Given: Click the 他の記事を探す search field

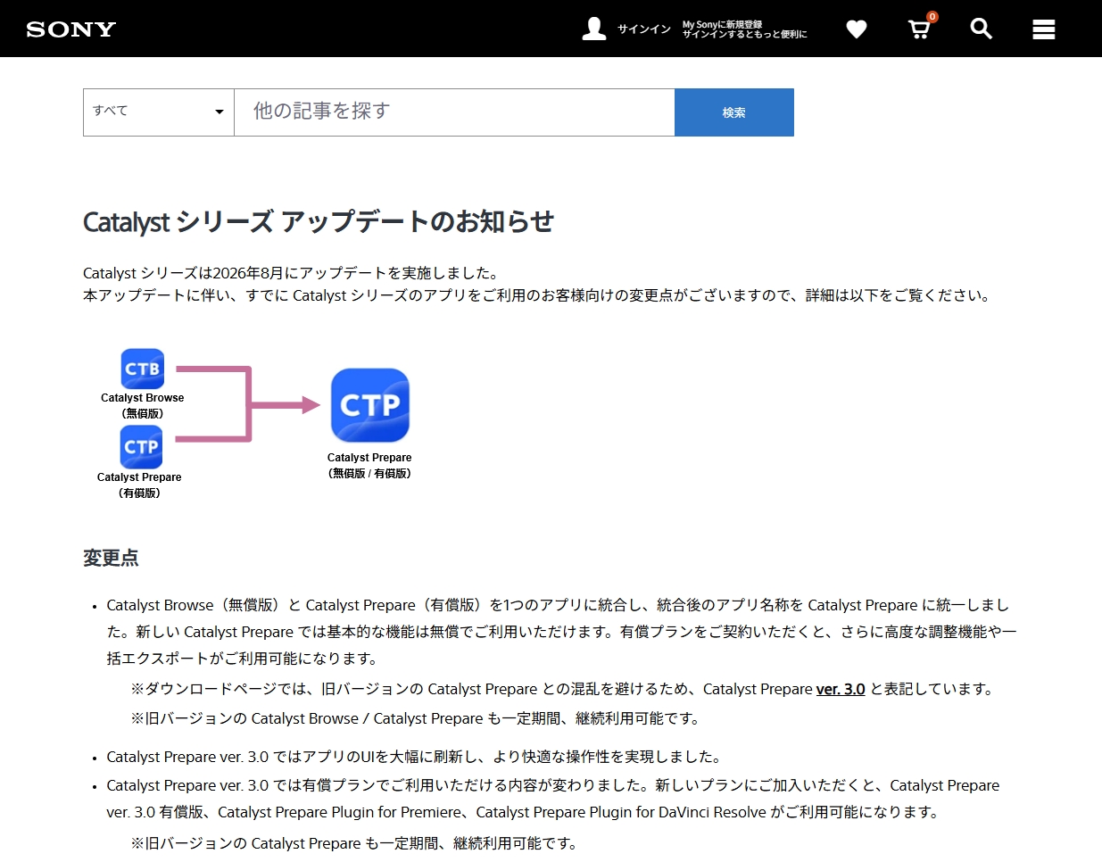Looking at the screenshot, I should point(454,112).
